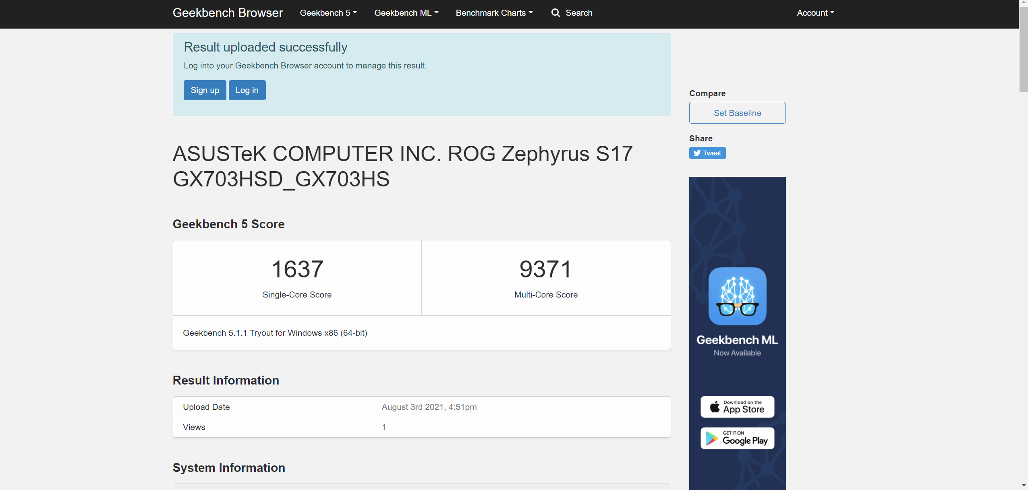Open the Download on the App Store badge
1028x490 pixels.
pos(737,407)
